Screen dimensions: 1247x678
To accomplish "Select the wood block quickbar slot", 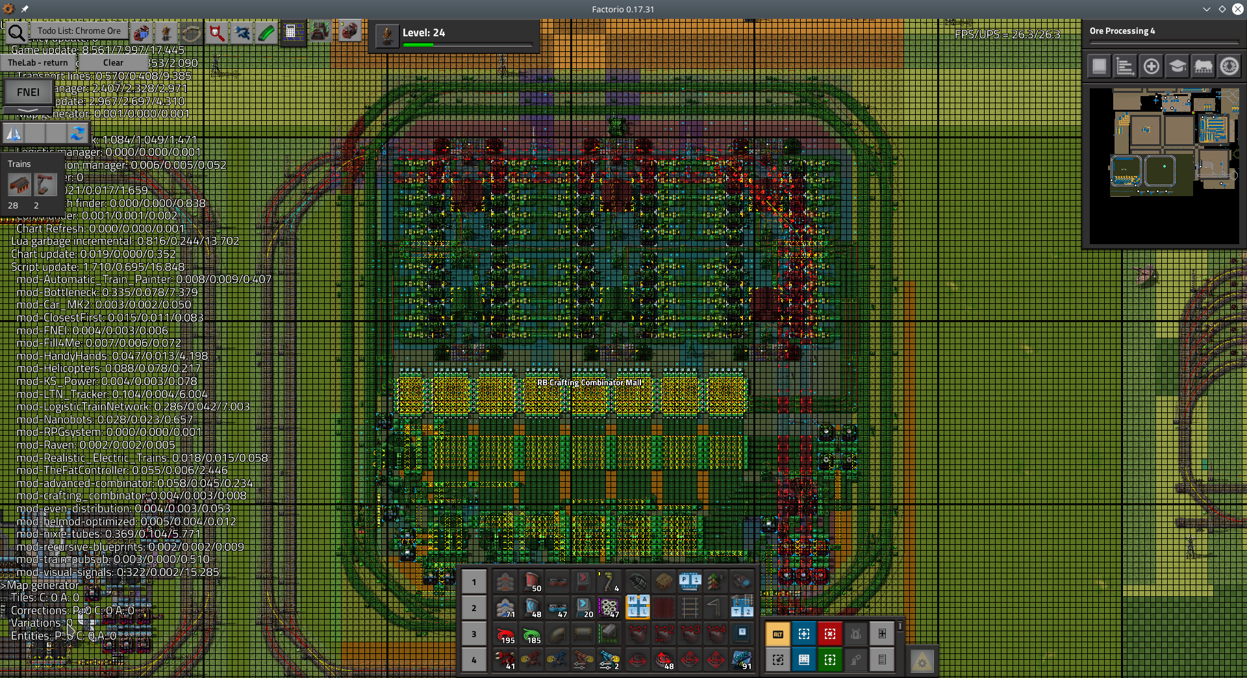I will point(664,582).
